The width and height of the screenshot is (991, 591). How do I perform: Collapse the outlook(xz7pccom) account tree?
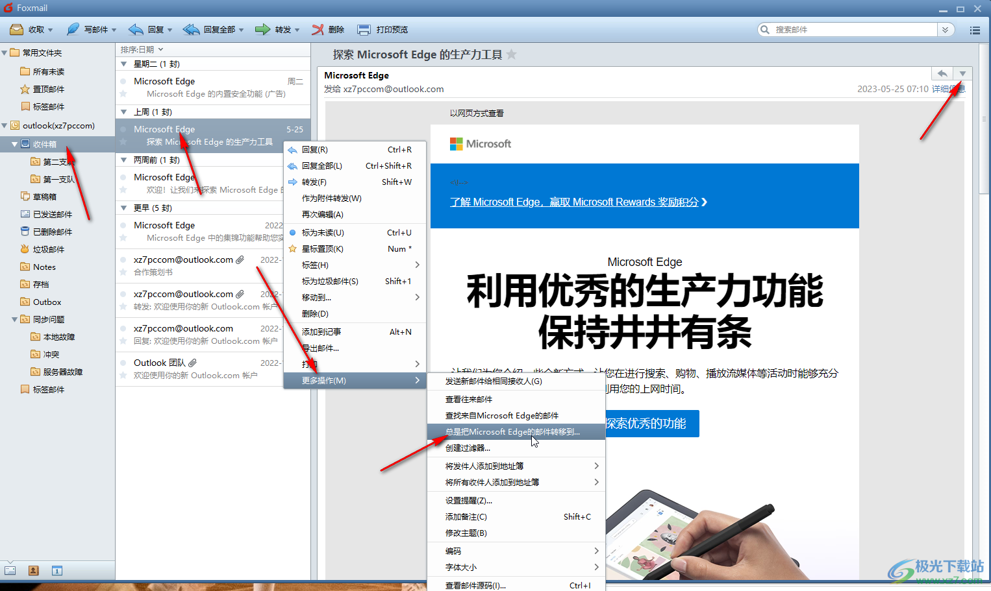click(5, 125)
